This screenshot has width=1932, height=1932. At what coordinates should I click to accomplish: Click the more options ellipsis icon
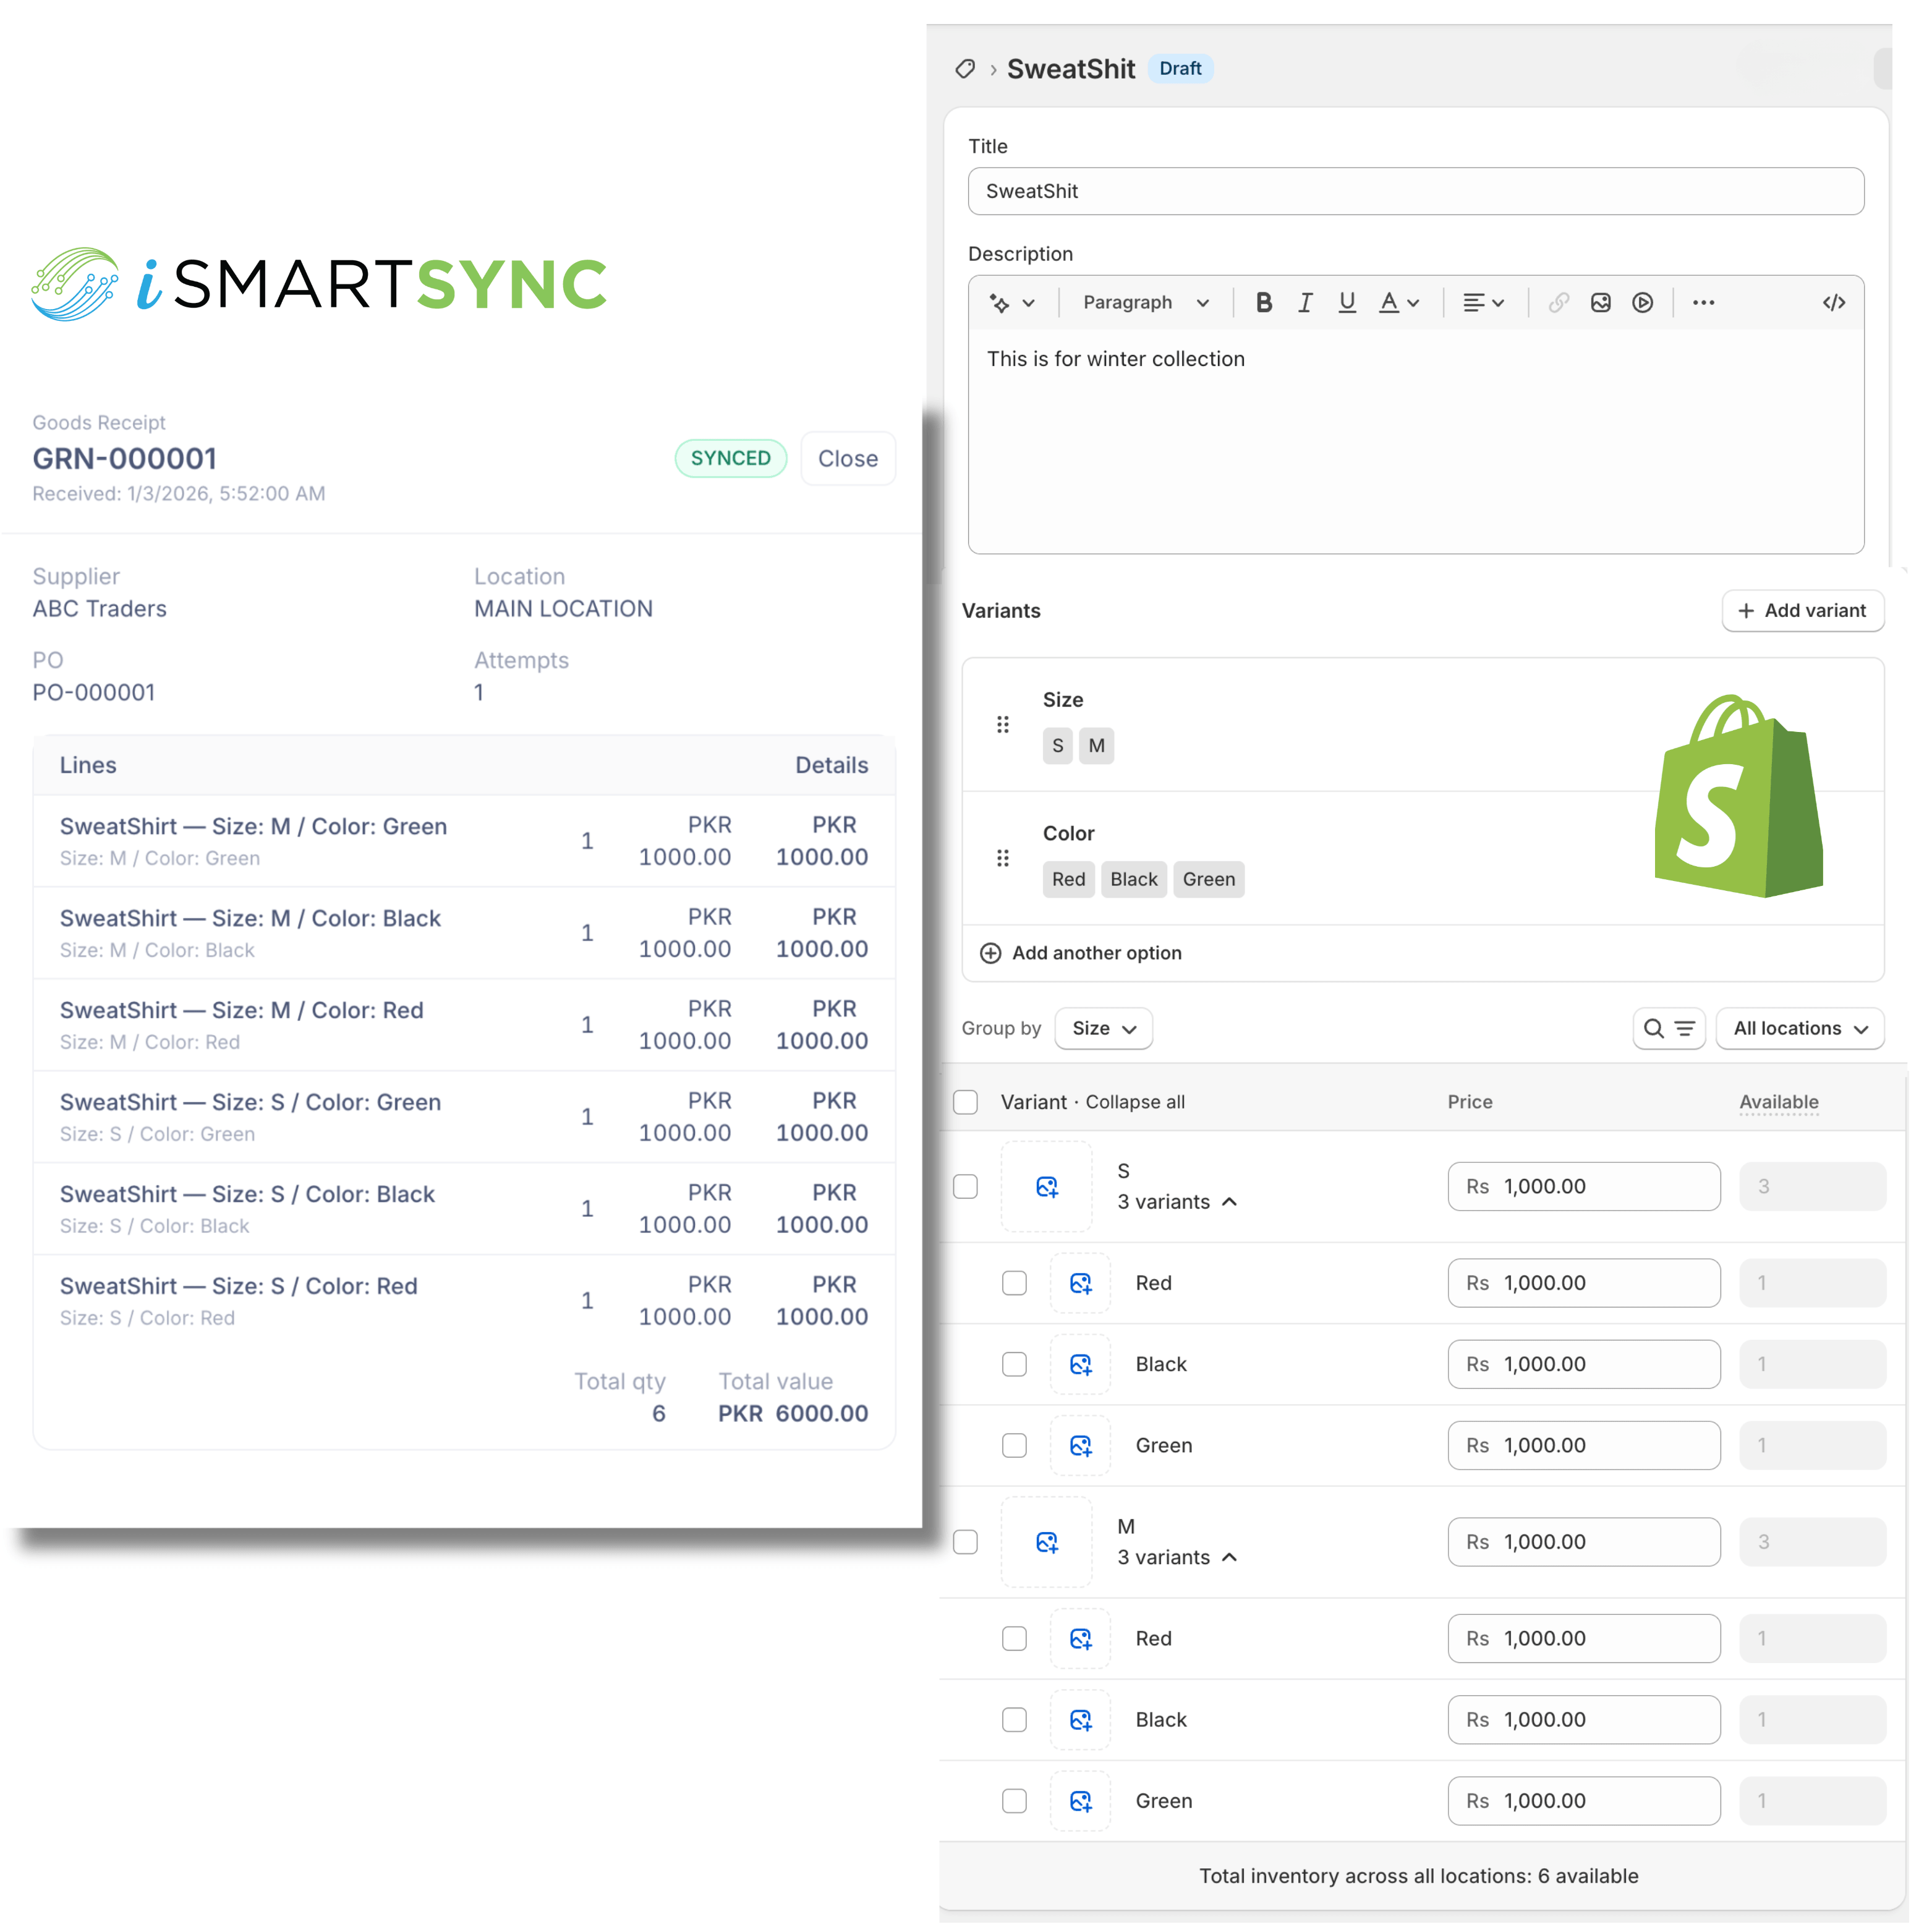pyautogui.click(x=1703, y=302)
